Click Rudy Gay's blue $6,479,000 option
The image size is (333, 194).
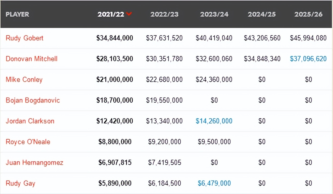click(x=214, y=183)
